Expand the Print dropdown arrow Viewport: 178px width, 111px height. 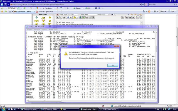coord(157,11)
